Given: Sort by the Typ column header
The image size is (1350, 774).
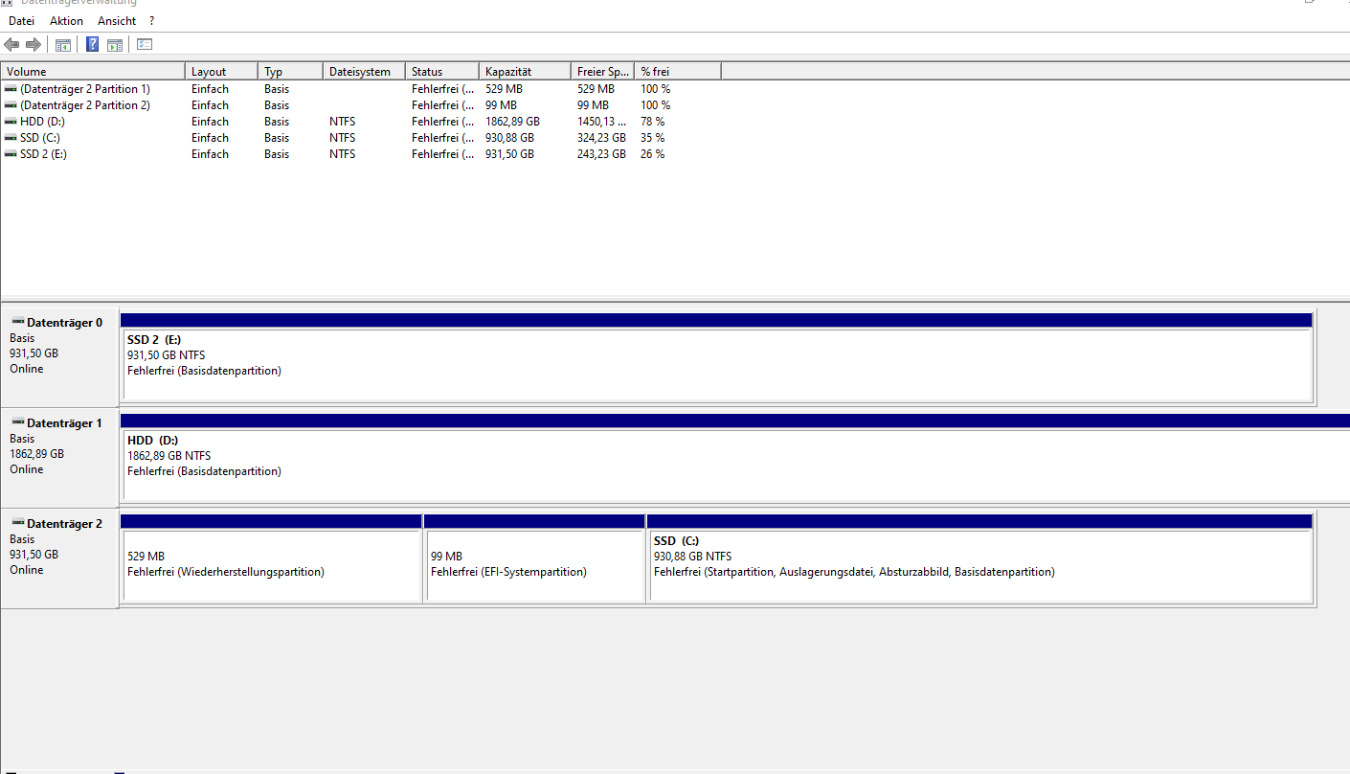Looking at the screenshot, I should (x=291, y=72).
